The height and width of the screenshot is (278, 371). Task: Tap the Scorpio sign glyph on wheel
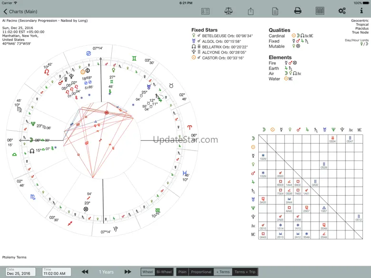pos(33,197)
